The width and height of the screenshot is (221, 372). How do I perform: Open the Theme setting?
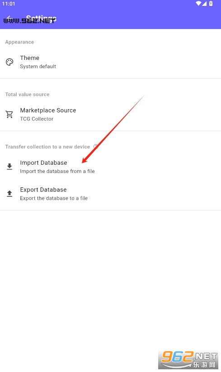point(110,62)
